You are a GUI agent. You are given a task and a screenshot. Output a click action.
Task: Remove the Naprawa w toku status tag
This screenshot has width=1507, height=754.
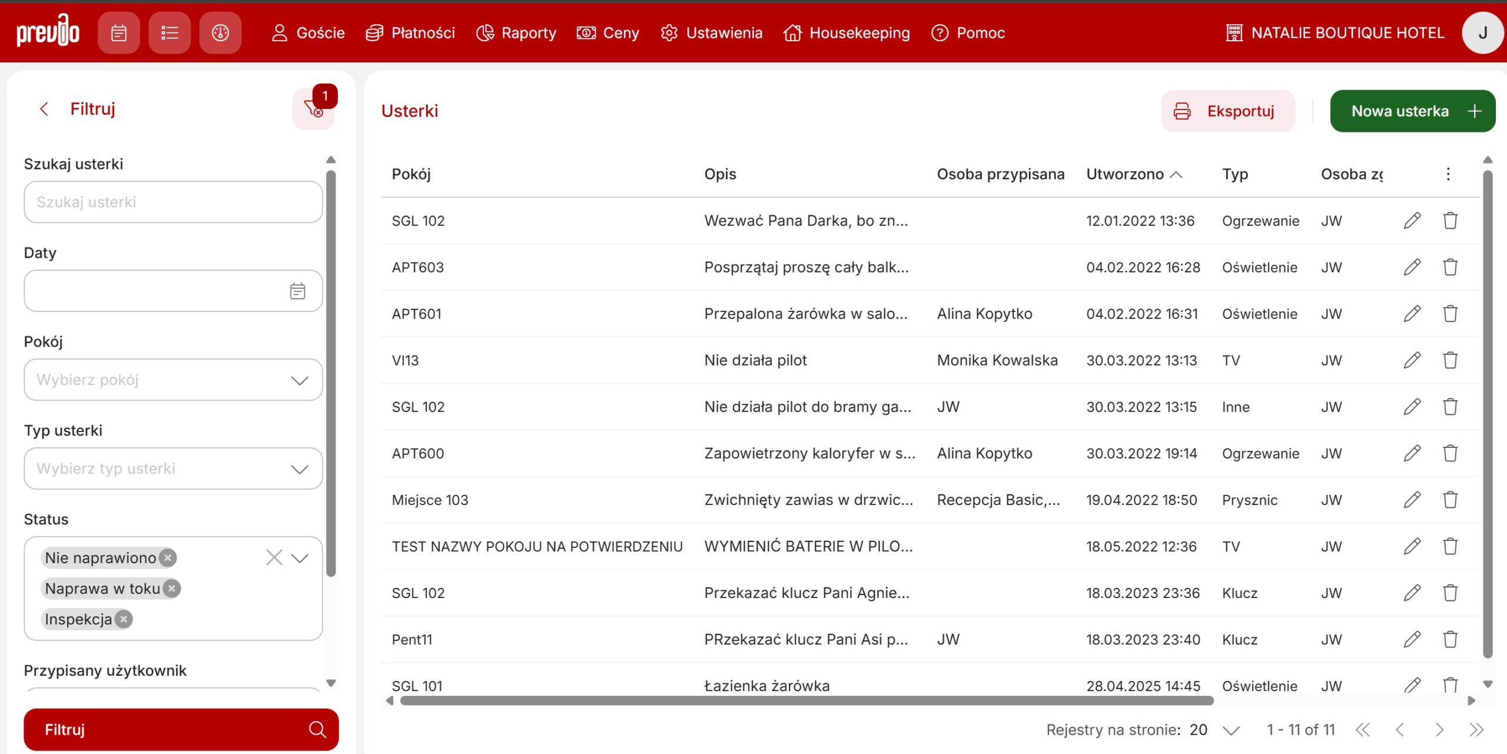point(172,588)
